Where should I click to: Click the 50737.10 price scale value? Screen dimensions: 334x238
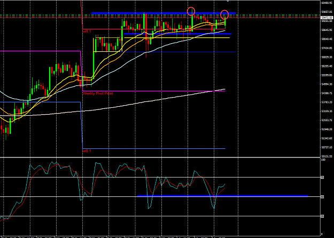click(327, 147)
